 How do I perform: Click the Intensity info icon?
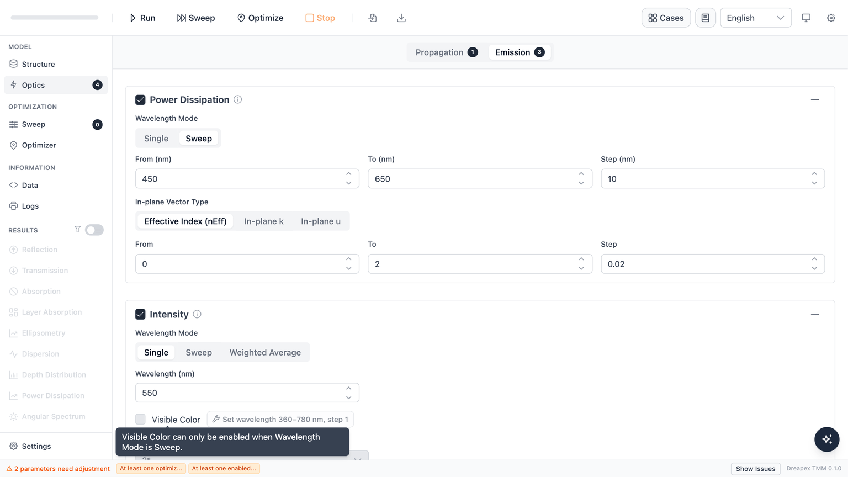[197, 314]
